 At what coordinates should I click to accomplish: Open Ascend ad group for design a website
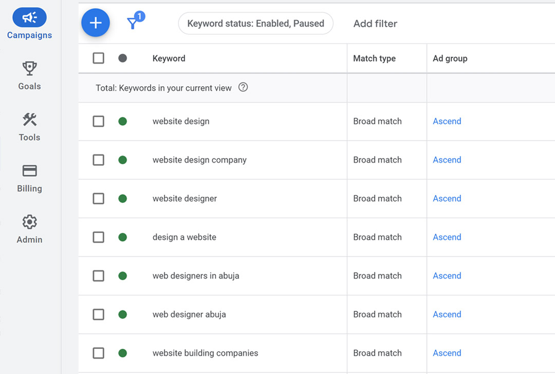pyautogui.click(x=447, y=237)
